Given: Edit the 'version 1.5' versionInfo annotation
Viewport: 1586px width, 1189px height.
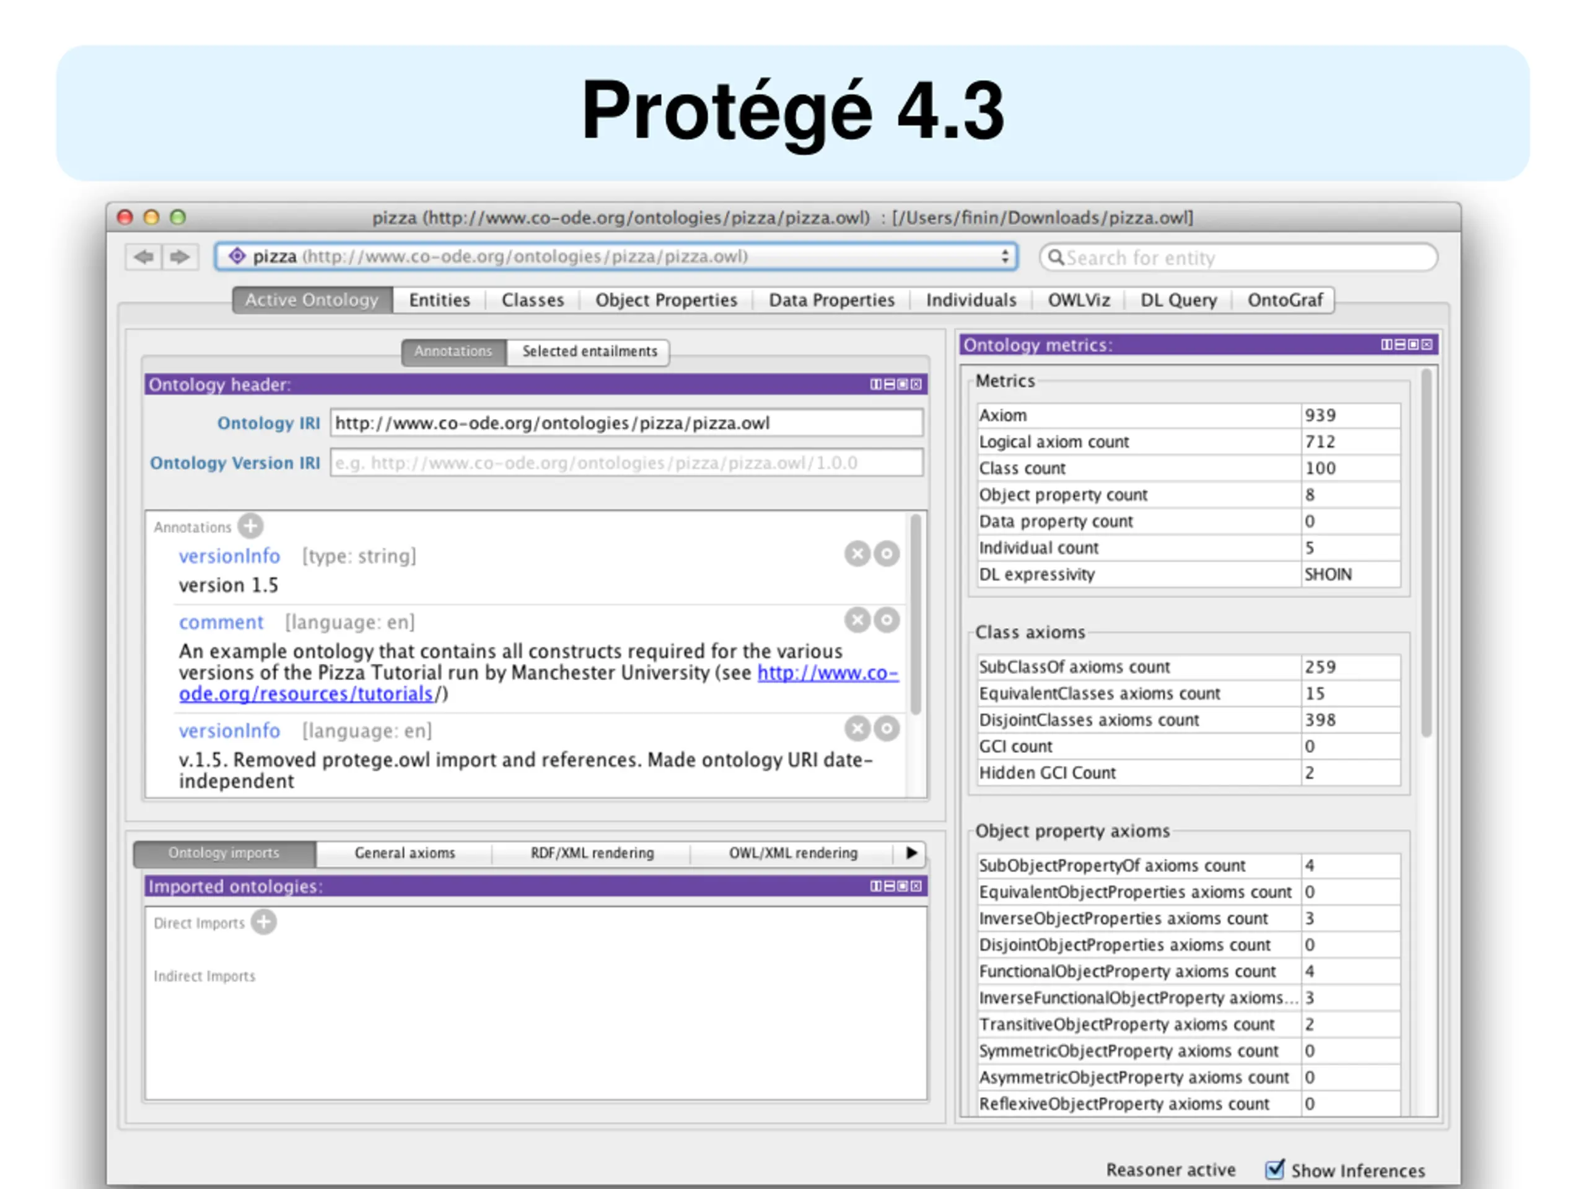Looking at the screenshot, I should (x=887, y=553).
